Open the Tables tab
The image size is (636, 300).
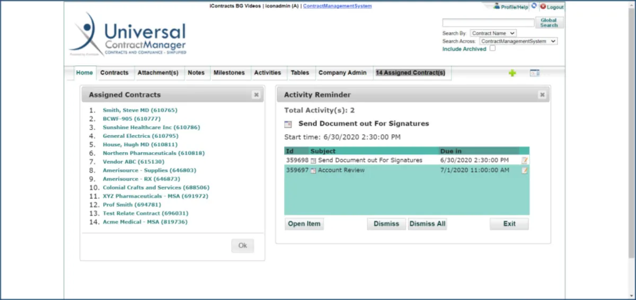tap(300, 73)
